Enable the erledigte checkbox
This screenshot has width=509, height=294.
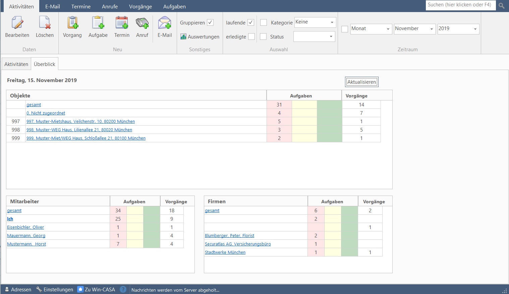coord(251,36)
